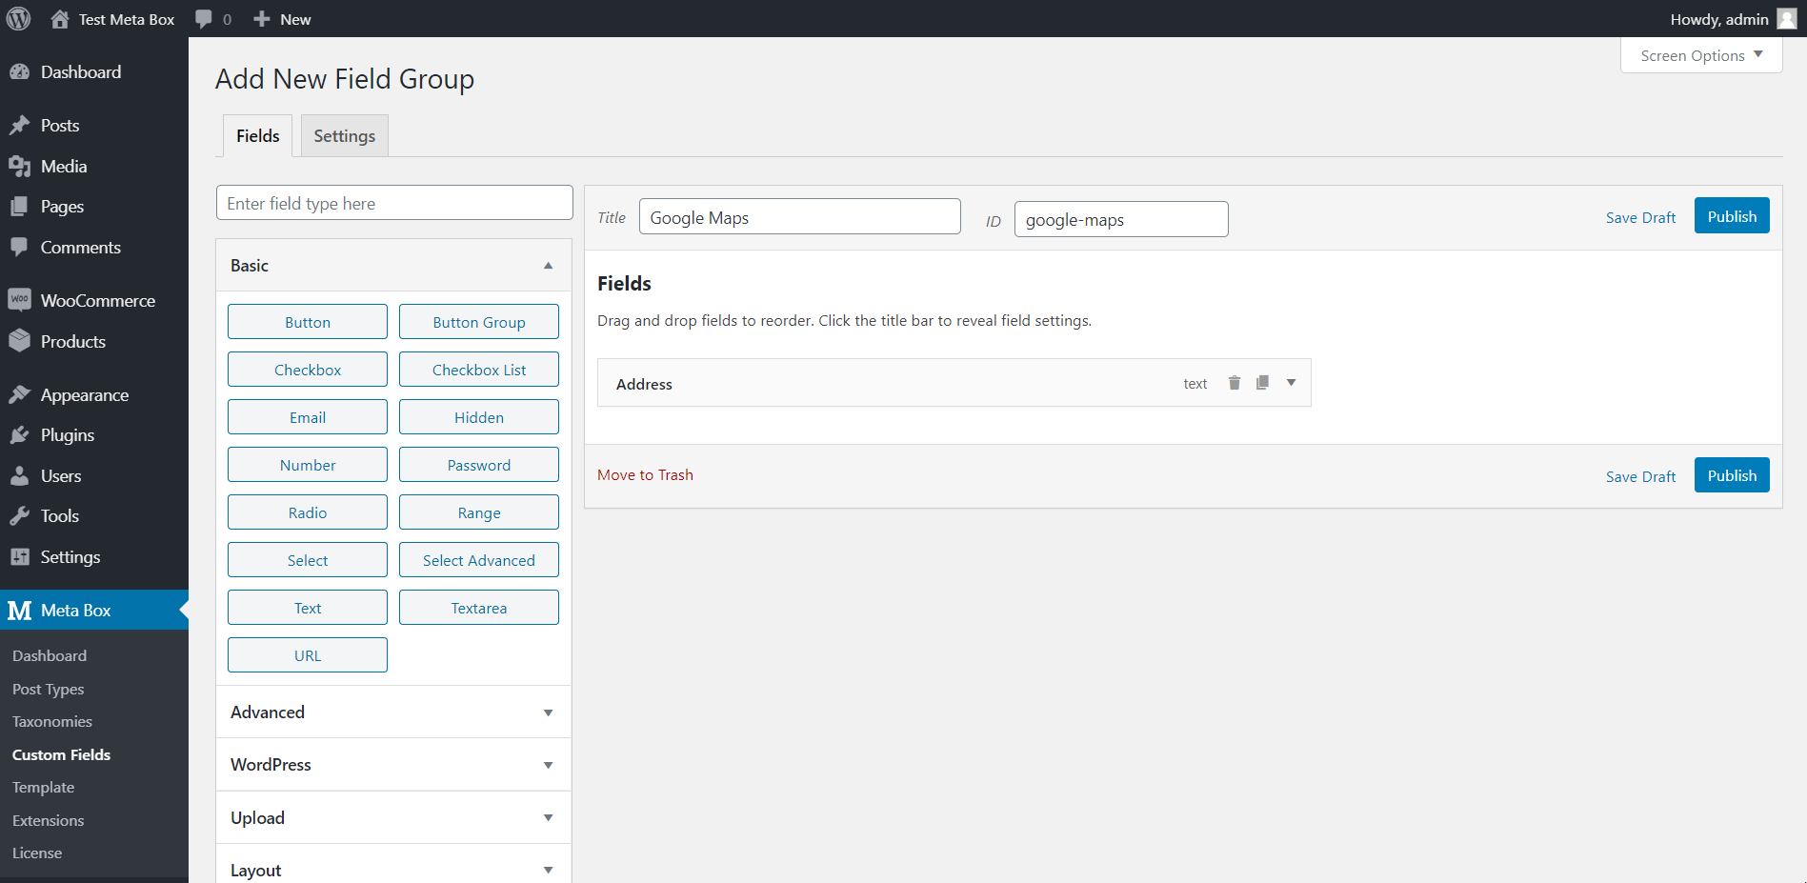This screenshot has width=1807, height=883.
Task: Delete the Address field with trash icon
Action: click(x=1235, y=383)
